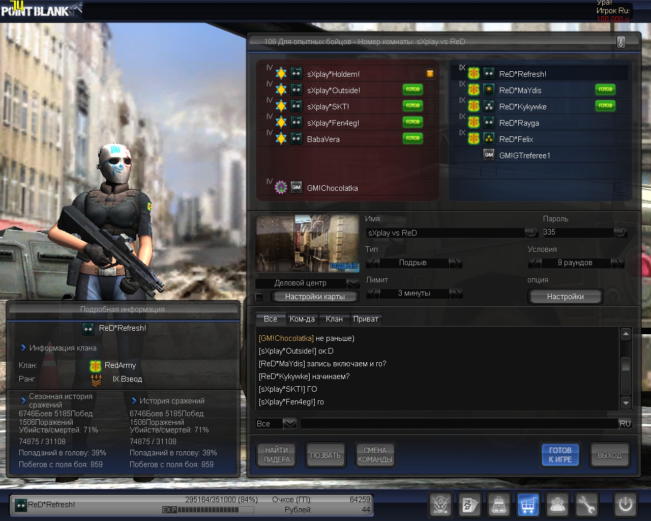
Task: Click the triple-star rank badge next to ReD*Felix
Action: [489, 139]
